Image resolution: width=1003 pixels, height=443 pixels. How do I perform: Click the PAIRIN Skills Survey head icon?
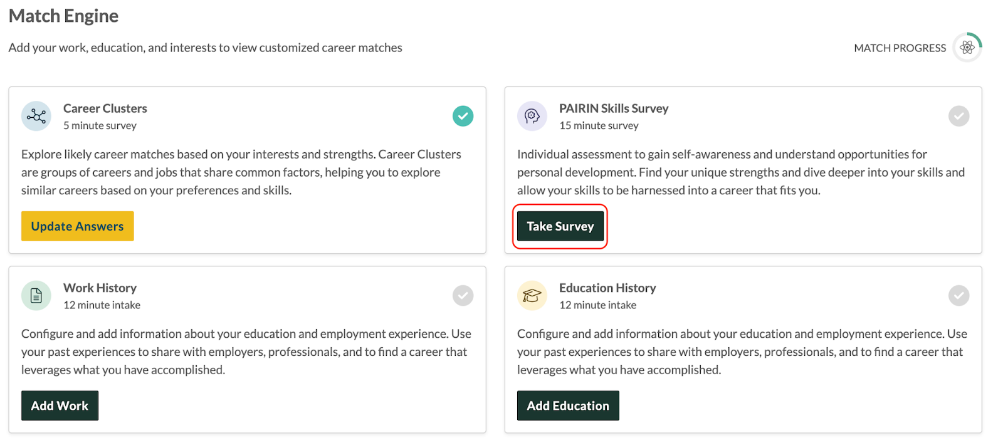point(532,116)
